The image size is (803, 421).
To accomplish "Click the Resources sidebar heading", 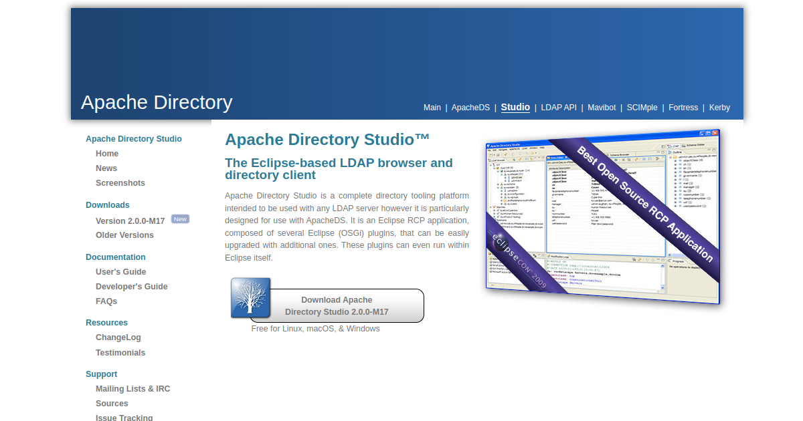I will pyautogui.click(x=106, y=323).
